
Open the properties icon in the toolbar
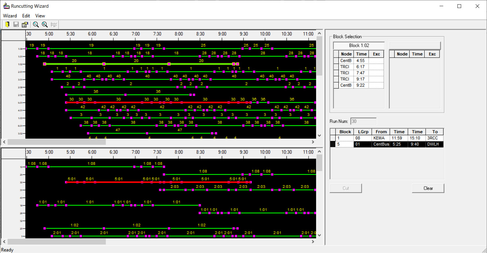[x=25, y=25]
